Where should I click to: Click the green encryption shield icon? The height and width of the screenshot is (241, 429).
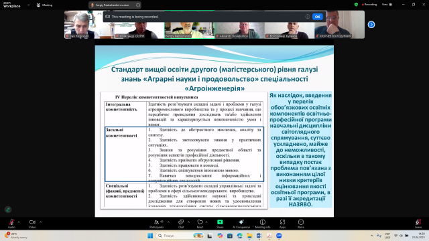click(356, 5)
